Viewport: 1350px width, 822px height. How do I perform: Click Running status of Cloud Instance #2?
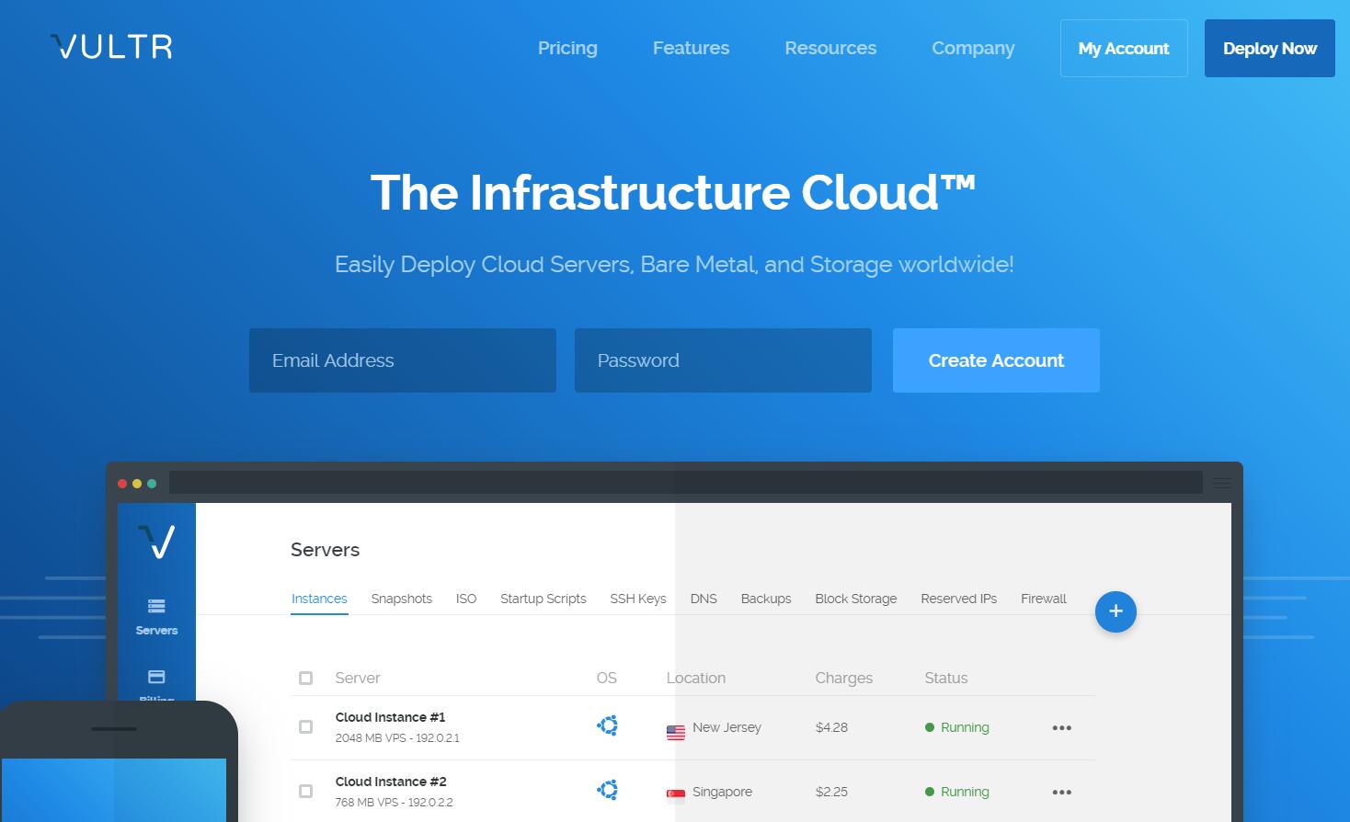point(957,792)
